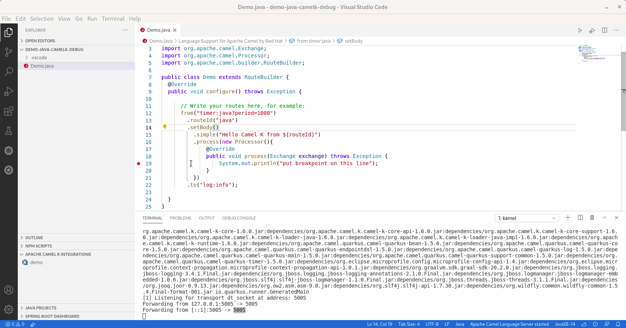626x328 pixels.
Task: Open the Search view in activity bar
Action: pos(9,72)
